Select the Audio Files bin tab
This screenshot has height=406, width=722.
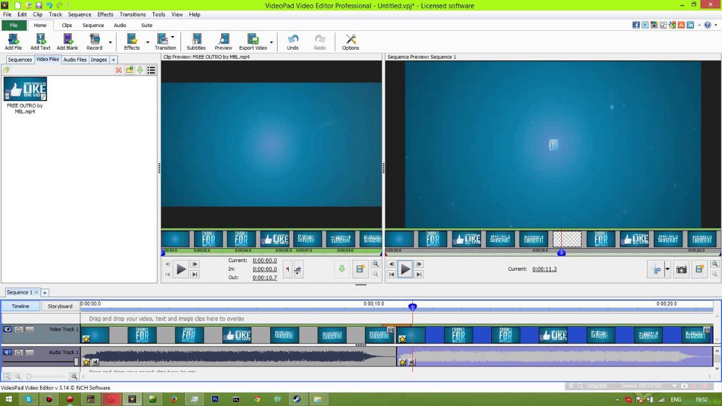tap(75, 59)
